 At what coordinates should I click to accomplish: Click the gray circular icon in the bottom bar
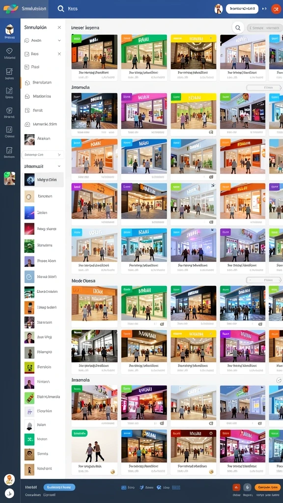pos(247,487)
